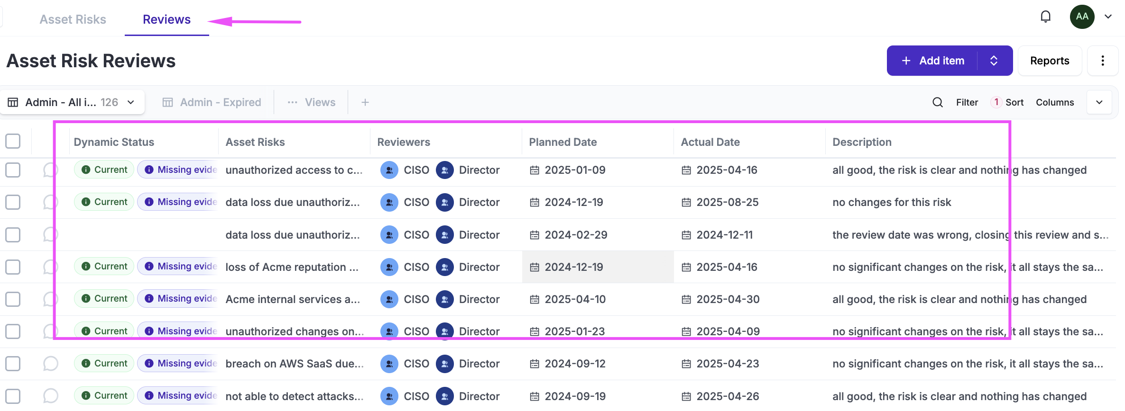
Task: Click the notification bell icon
Action: point(1045,17)
